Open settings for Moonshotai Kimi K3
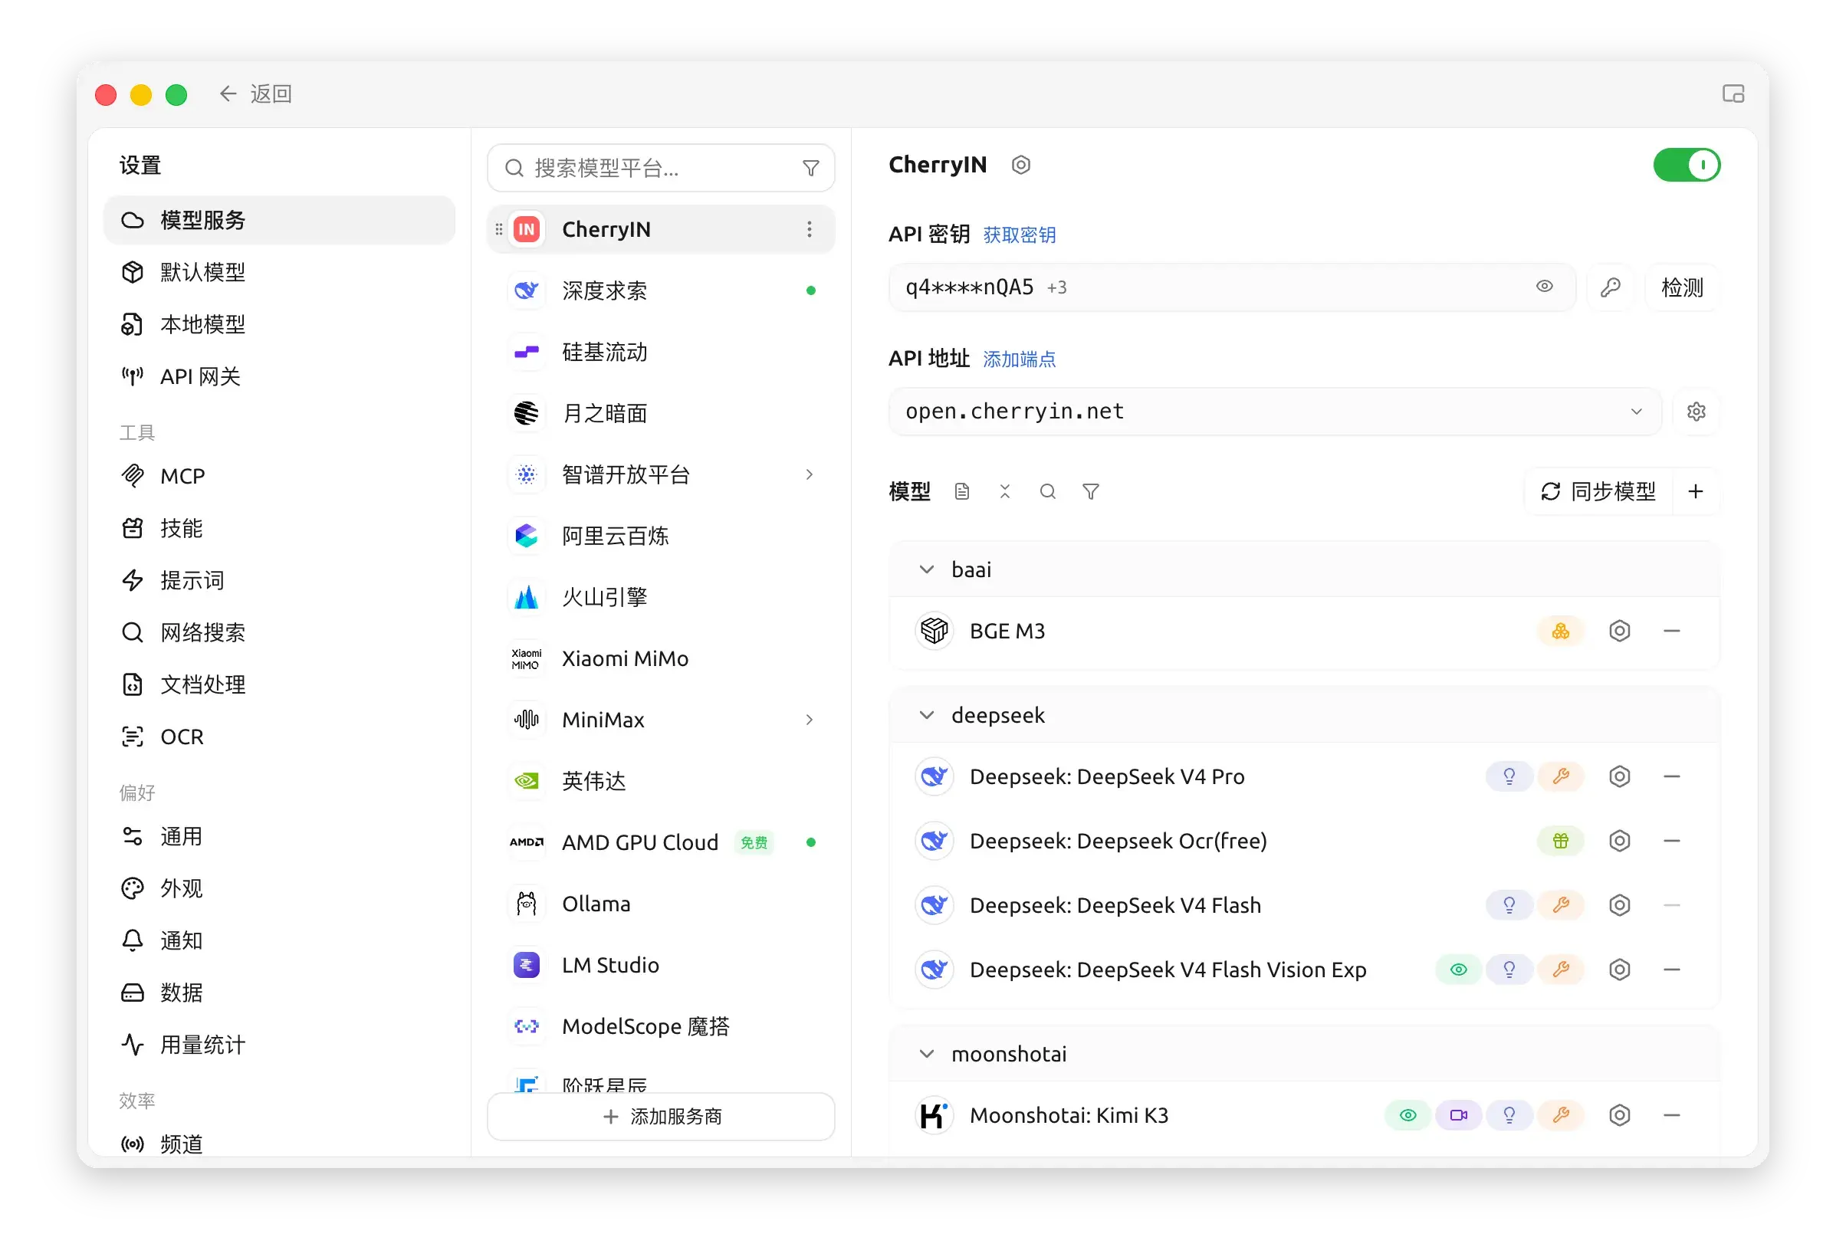1846x1260 pixels. [1620, 1115]
